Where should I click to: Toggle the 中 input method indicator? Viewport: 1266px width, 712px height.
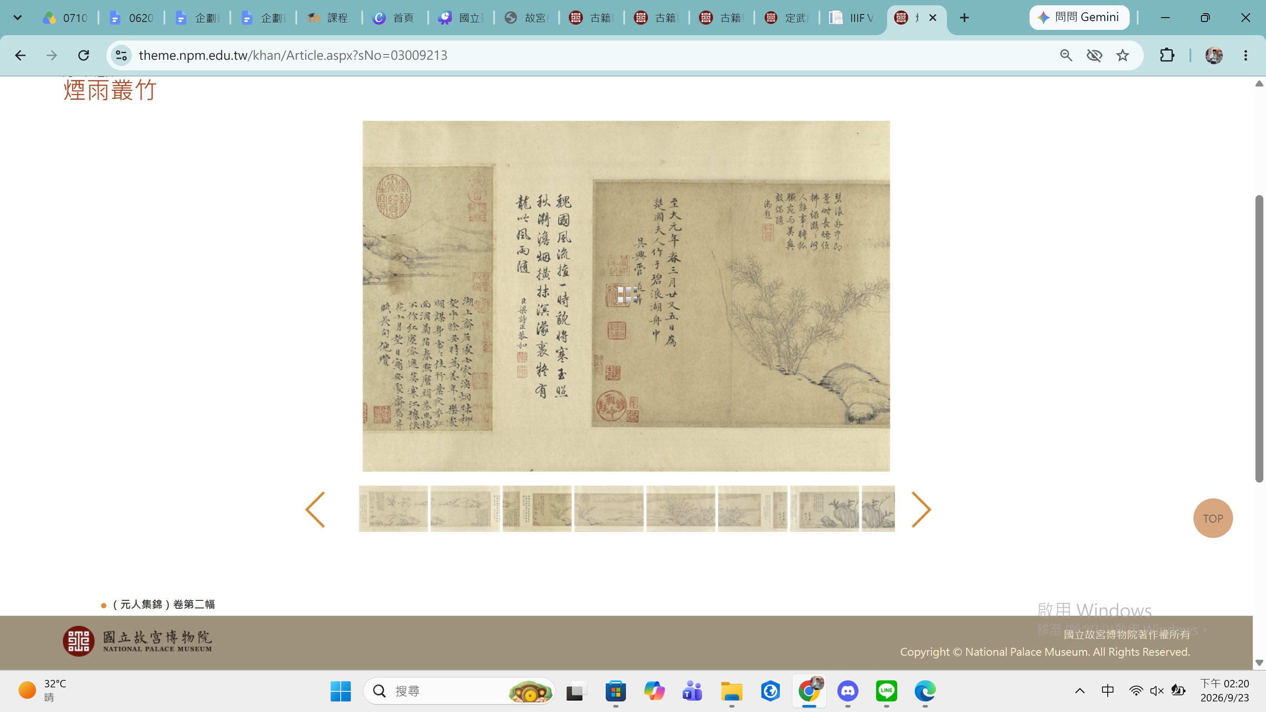[x=1108, y=690]
